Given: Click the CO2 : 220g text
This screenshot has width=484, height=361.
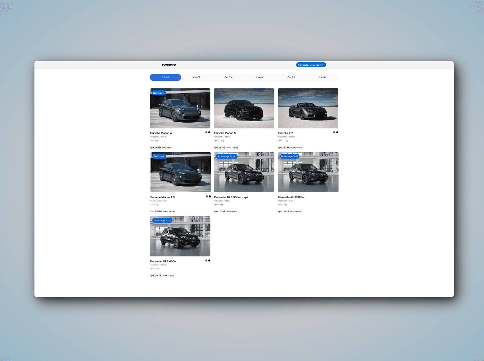Looking at the screenshot, I should (283, 140).
